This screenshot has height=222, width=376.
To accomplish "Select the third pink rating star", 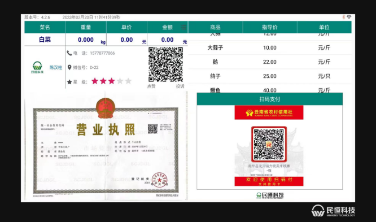I will click(x=112, y=81).
